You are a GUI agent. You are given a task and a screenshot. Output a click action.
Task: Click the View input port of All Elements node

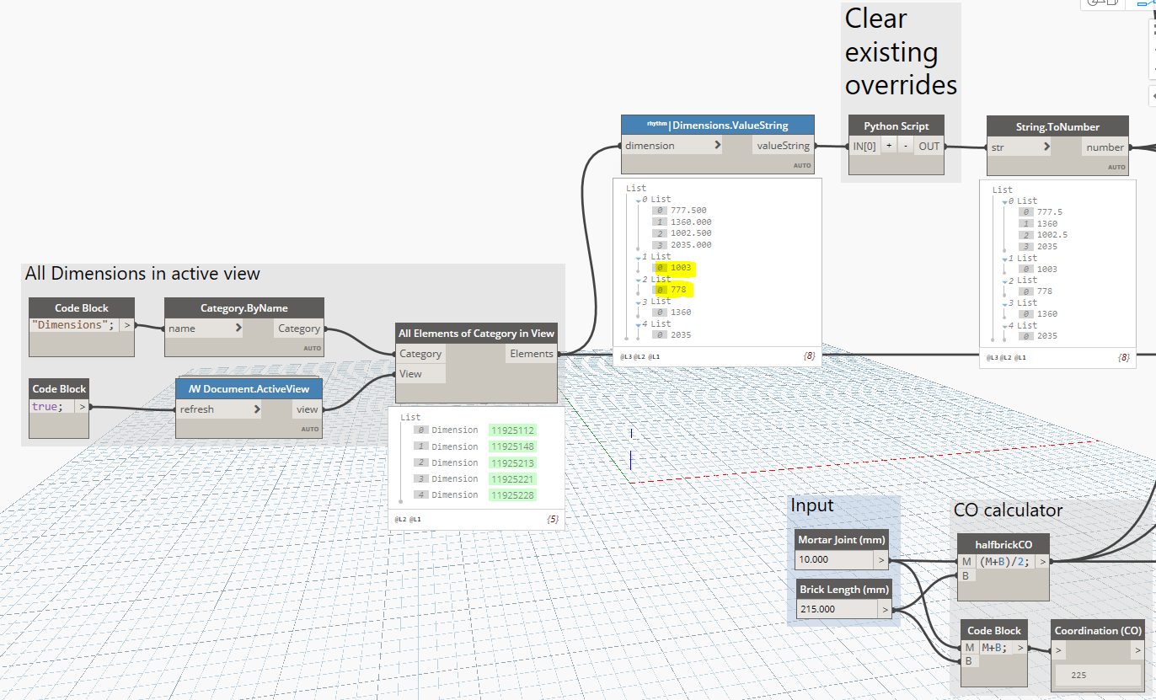420,374
